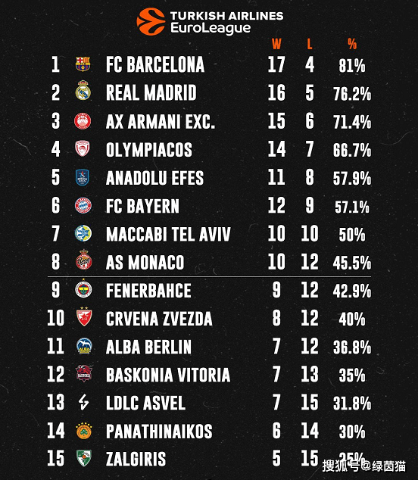Click Real Madrid's 76.2% win percentage

[x=352, y=94]
